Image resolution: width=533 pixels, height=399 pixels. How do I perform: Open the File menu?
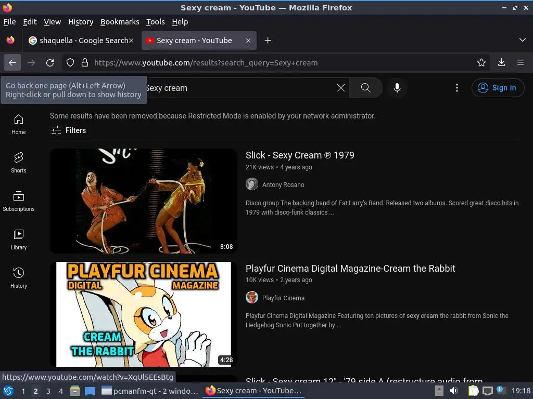[x=9, y=22]
